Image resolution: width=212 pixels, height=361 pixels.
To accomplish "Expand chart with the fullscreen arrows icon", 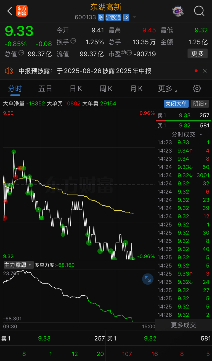I will (148, 279).
